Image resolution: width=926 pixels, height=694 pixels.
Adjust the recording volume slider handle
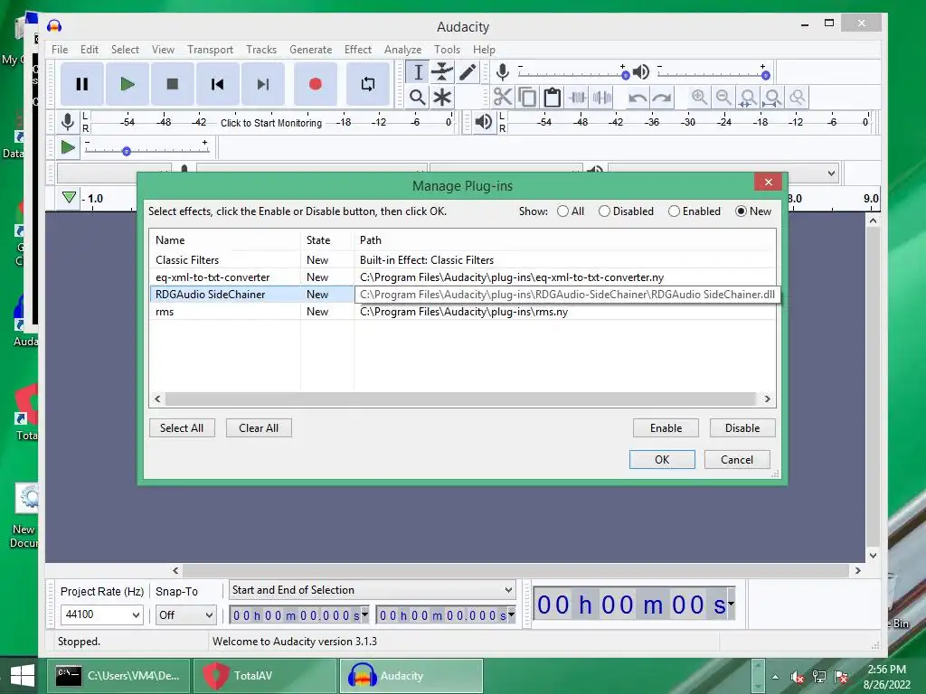pyautogui.click(x=626, y=76)
